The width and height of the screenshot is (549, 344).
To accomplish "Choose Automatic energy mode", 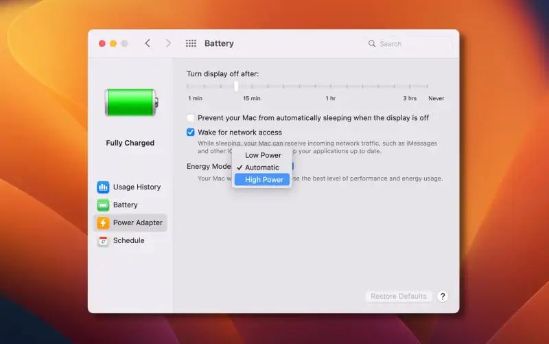I will click(262, 168).
